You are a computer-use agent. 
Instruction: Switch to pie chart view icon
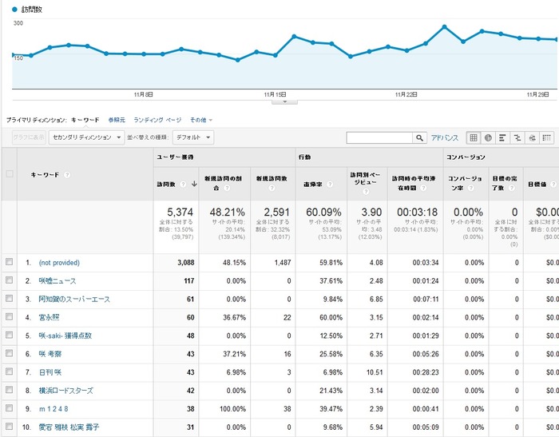tap(488, 137)
